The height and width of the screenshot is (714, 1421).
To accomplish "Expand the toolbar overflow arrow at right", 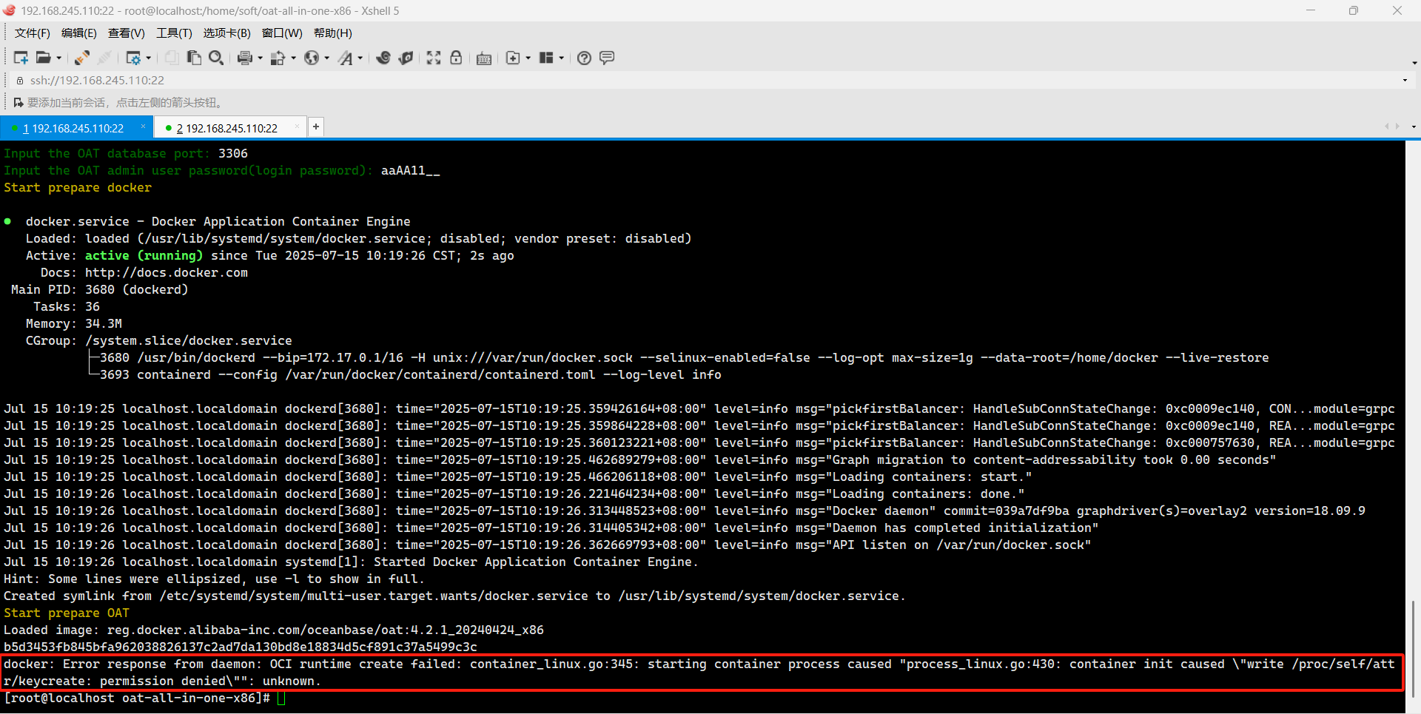I will click(1414, 63).
